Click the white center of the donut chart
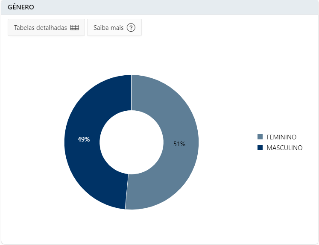This screenshot has height=245, width=319. coord(132,142)
